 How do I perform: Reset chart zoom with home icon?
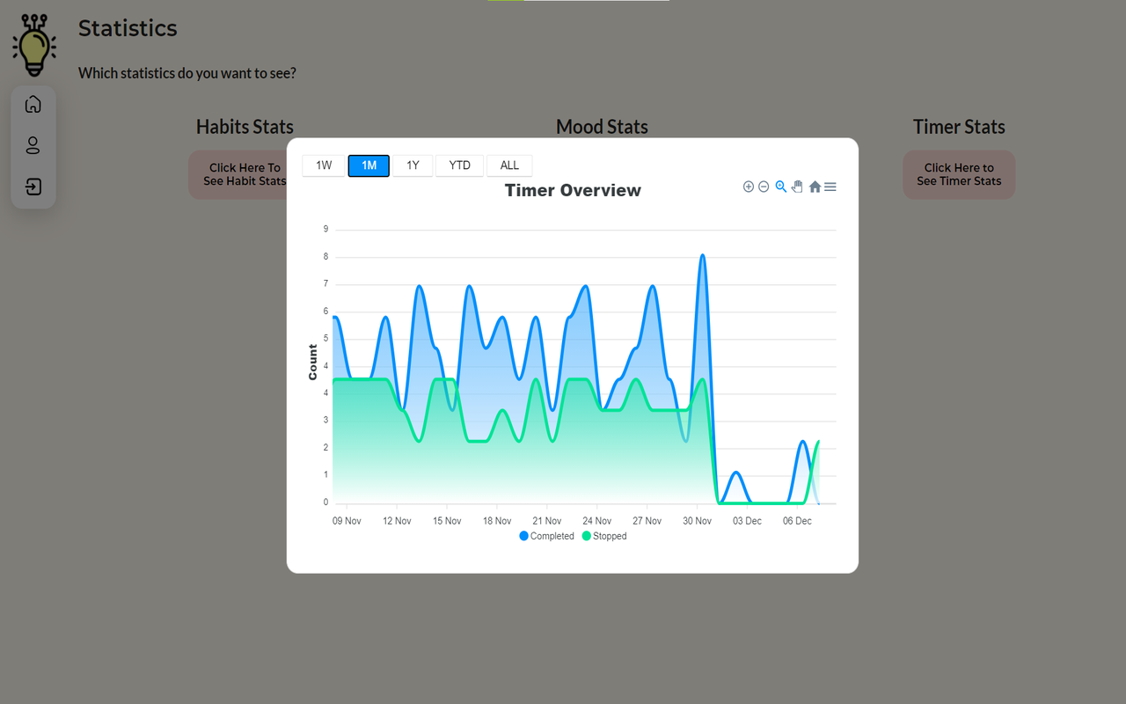815,187
